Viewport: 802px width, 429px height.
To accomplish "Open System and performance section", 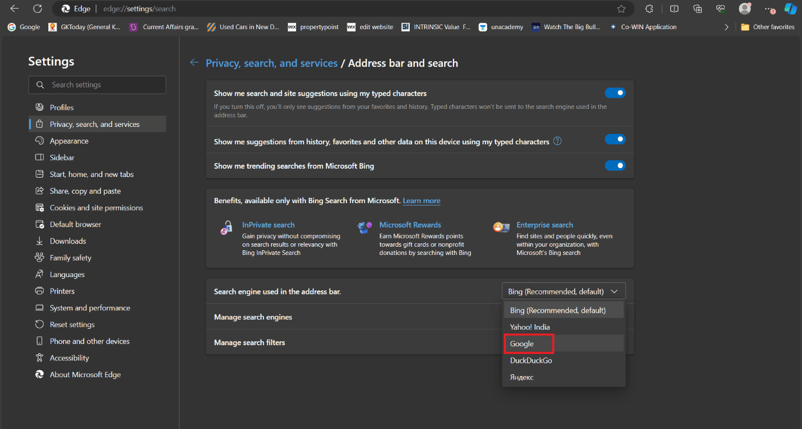I will (97, 308).
